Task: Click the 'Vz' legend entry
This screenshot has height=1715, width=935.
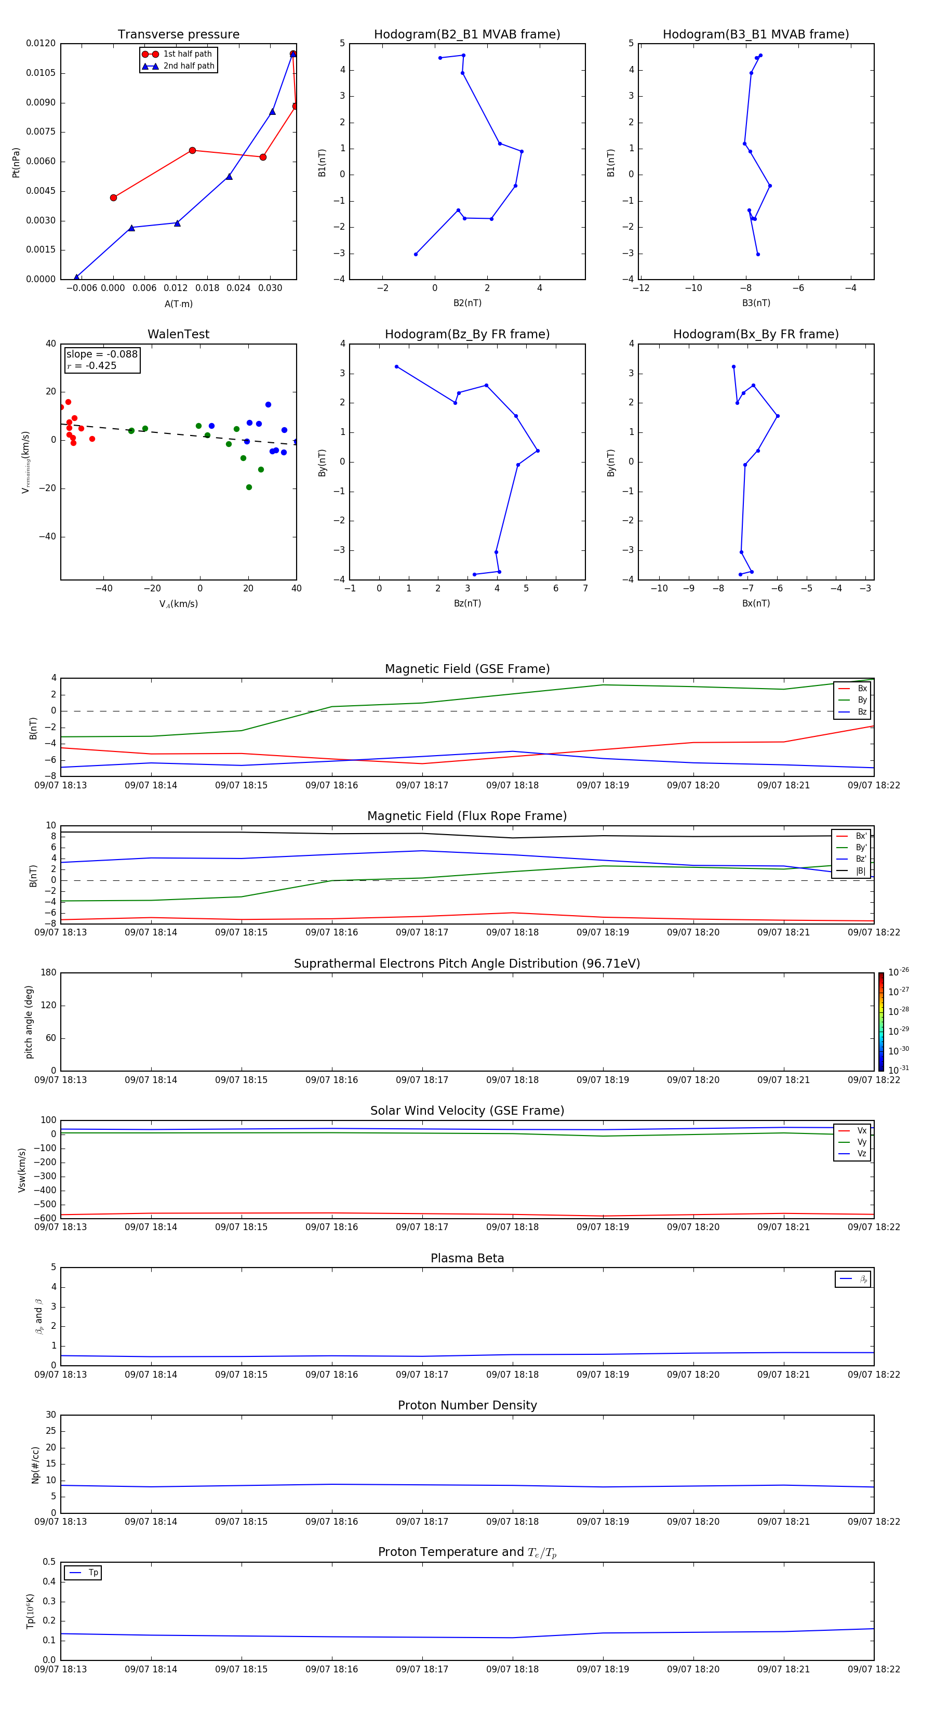Action: coord(852,1153)
